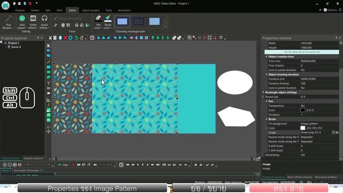Click the scissors Cut icon
Viewport: 343px width, 193px height.
pyautogui.click(x=50, y=38)
